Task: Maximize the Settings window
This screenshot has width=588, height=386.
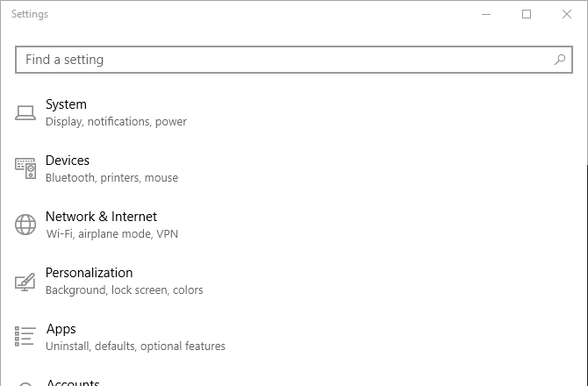Action: [x=527, y=14]
